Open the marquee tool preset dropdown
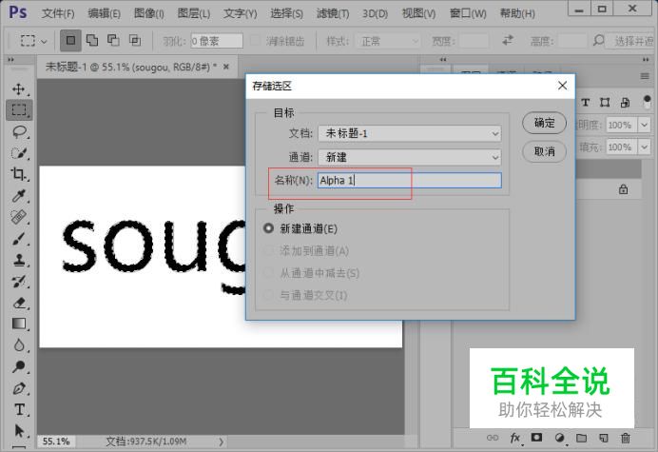658x452 pixels. click(x=44, y=41)
